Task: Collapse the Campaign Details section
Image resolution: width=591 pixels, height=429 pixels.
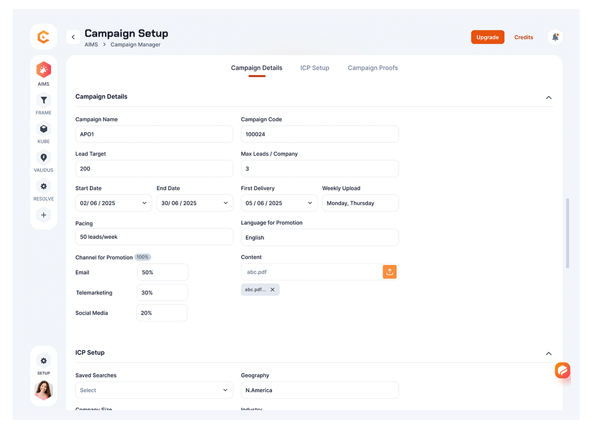Action: 549,97
